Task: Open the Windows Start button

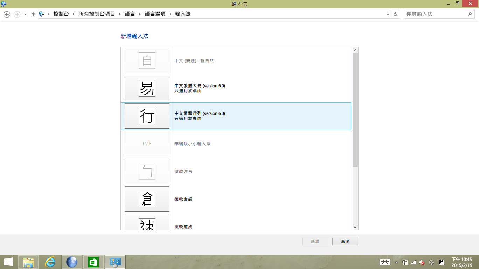Action: pyautogui.click(x=8, y=262)
